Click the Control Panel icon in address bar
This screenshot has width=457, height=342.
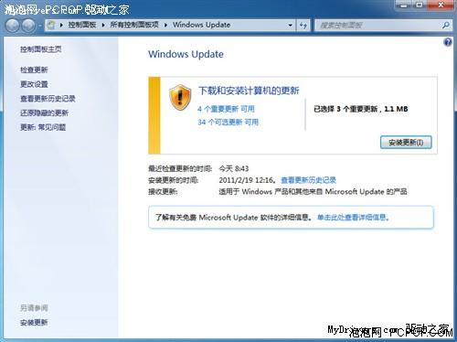[51, 25]
